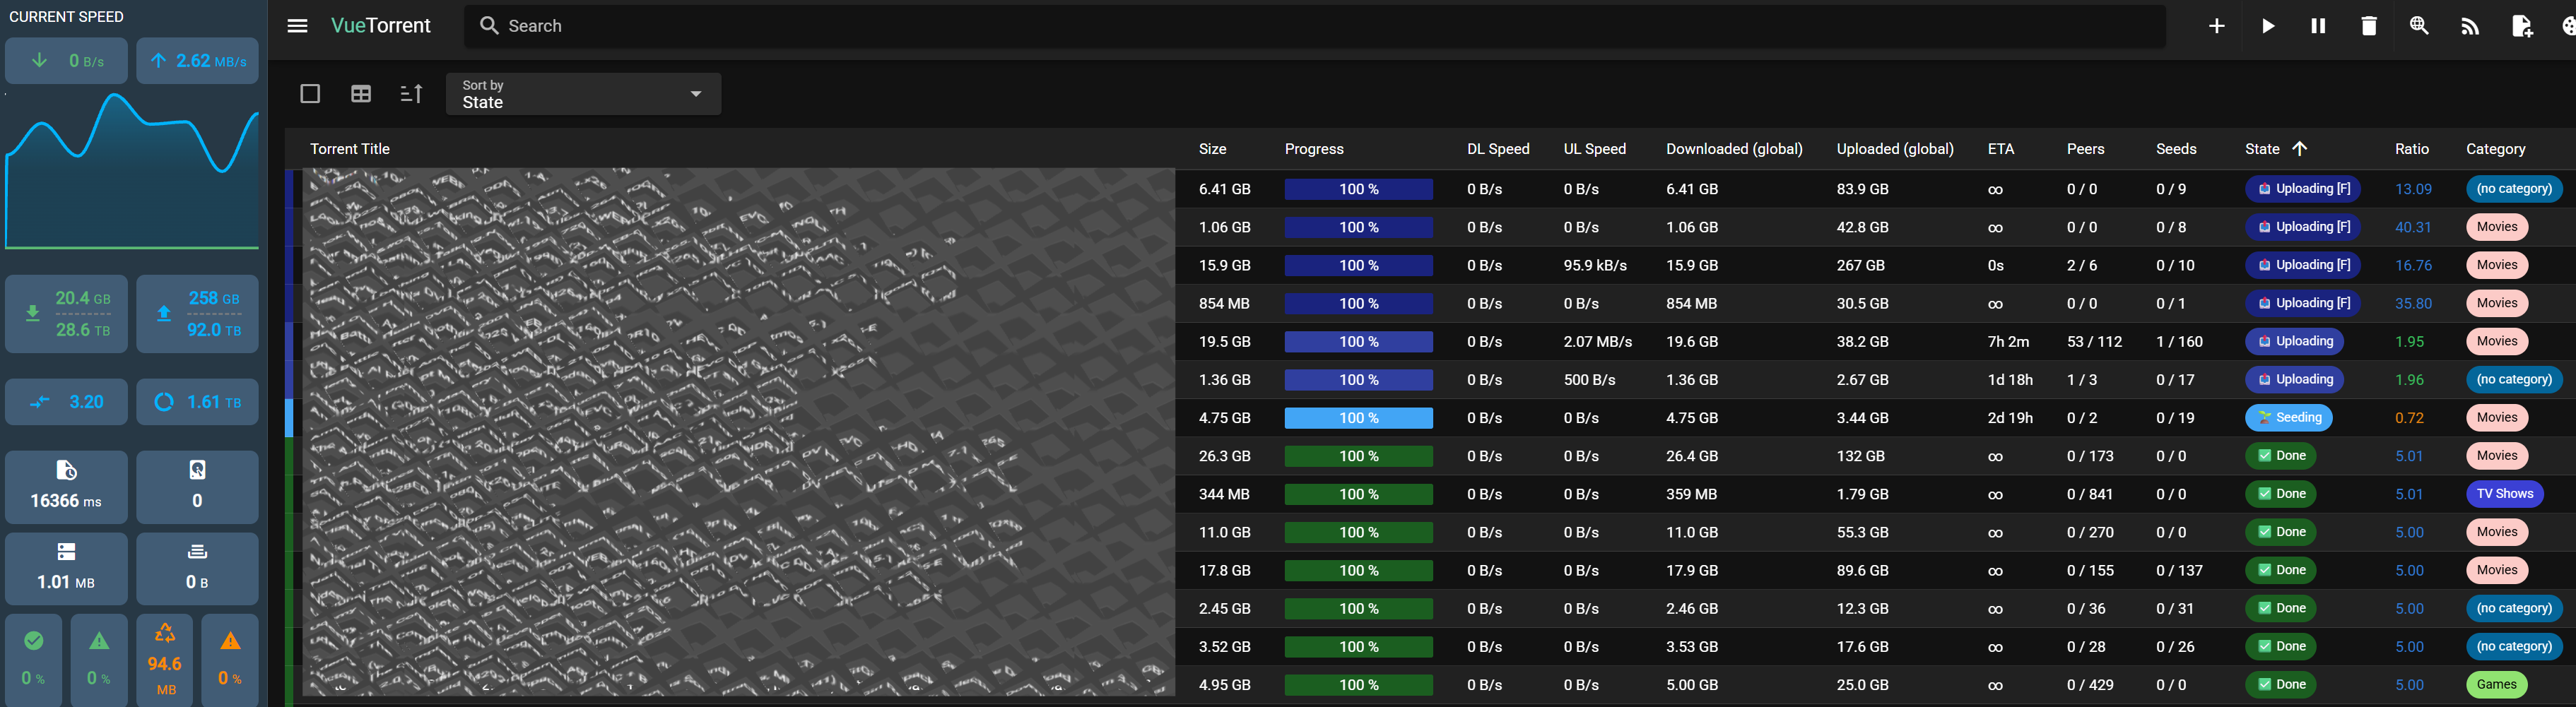Click the Done state badge on the 26.3 GB torrent

click(2280, 455)
